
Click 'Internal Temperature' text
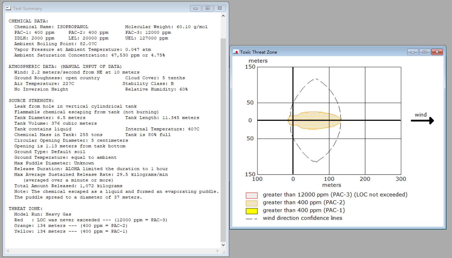(x=162, y=129)
